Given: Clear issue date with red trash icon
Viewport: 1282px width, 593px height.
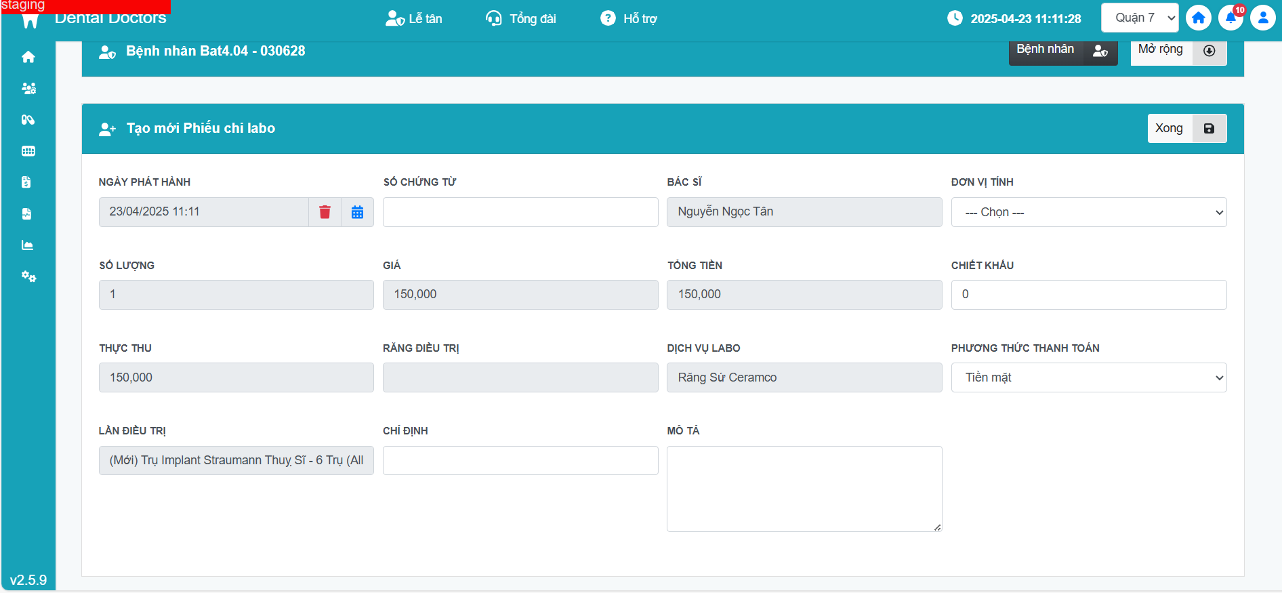Looking at the screenshot, I should click(x=325, y=212).
